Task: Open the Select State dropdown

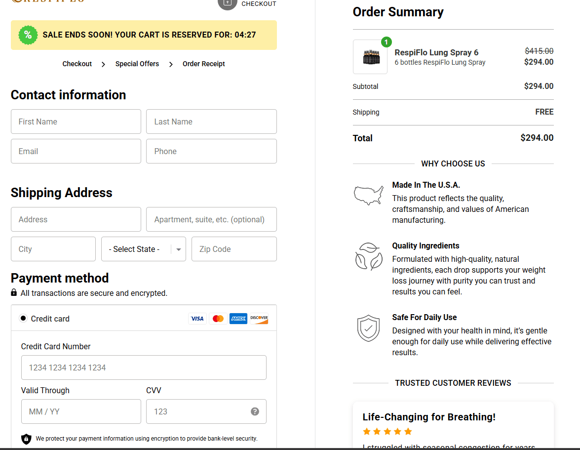Action: [x=143, y=249]
